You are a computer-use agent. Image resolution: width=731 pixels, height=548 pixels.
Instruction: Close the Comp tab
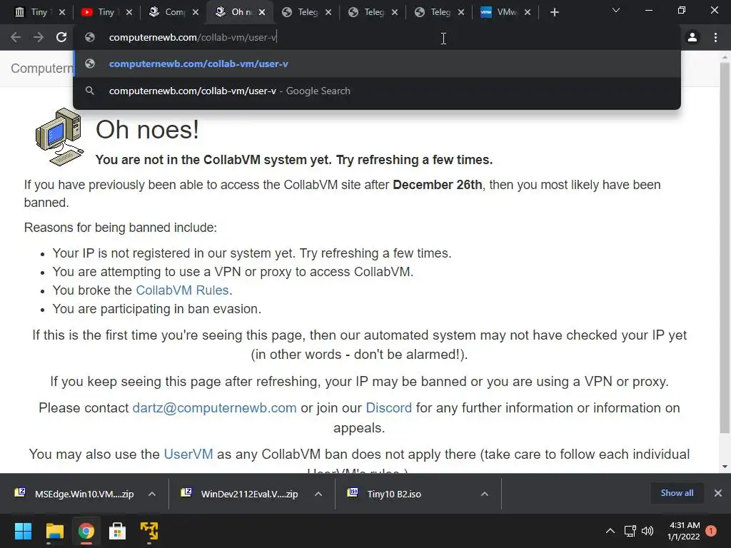pos(196,13)
